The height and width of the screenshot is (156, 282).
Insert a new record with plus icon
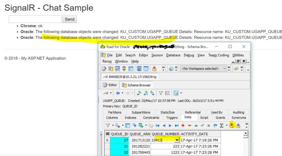click(183, 126)
